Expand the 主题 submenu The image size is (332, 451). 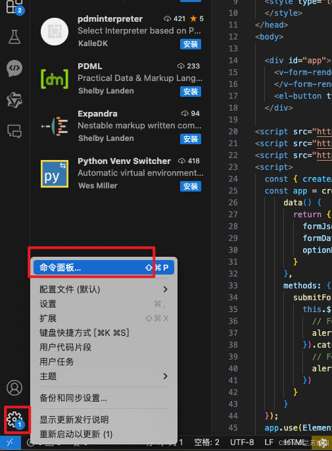104,376
